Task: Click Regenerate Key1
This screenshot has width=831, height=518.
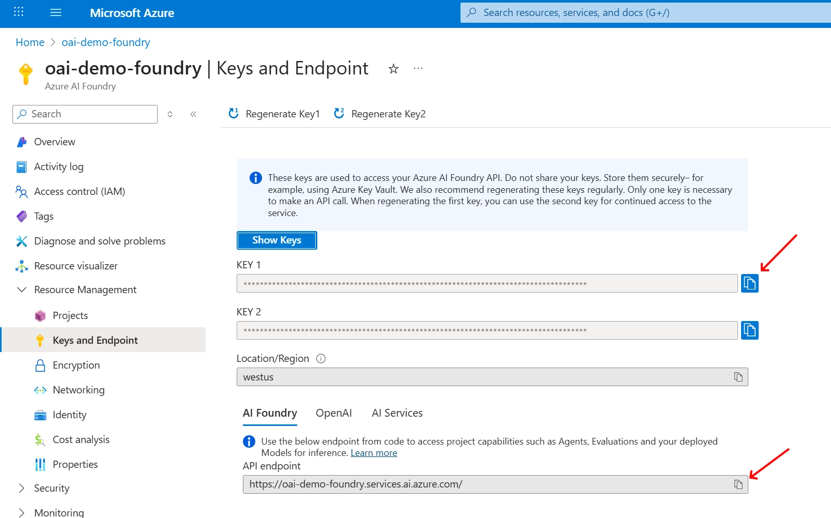Action: tap(274, 114)
